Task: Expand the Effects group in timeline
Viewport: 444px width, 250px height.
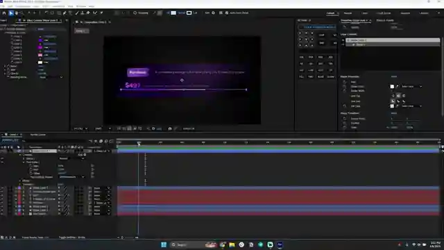Action: pyautogui.click(x=20, y=181)
